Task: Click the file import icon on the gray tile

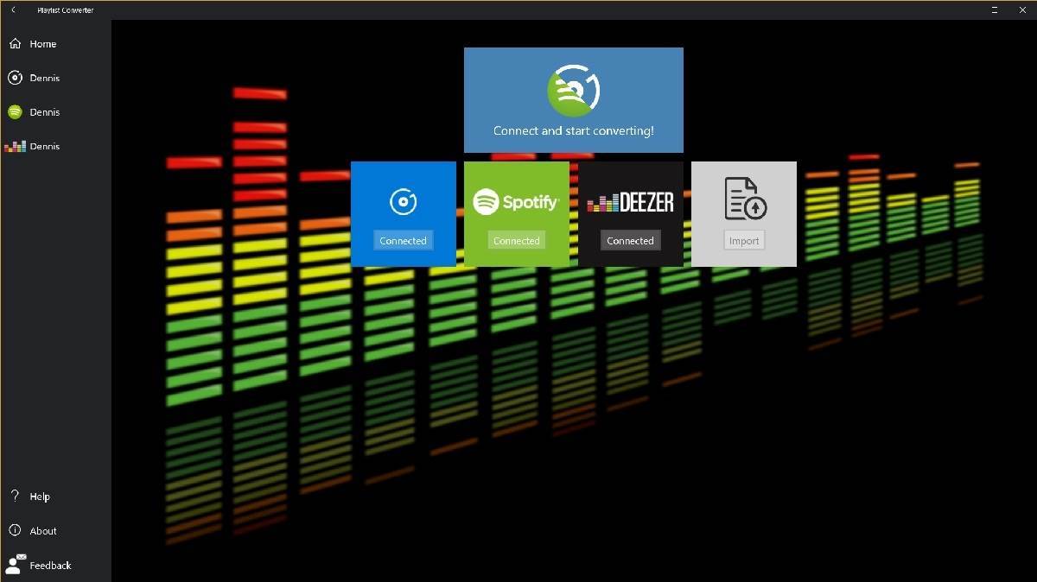Action: coord(744,199)
